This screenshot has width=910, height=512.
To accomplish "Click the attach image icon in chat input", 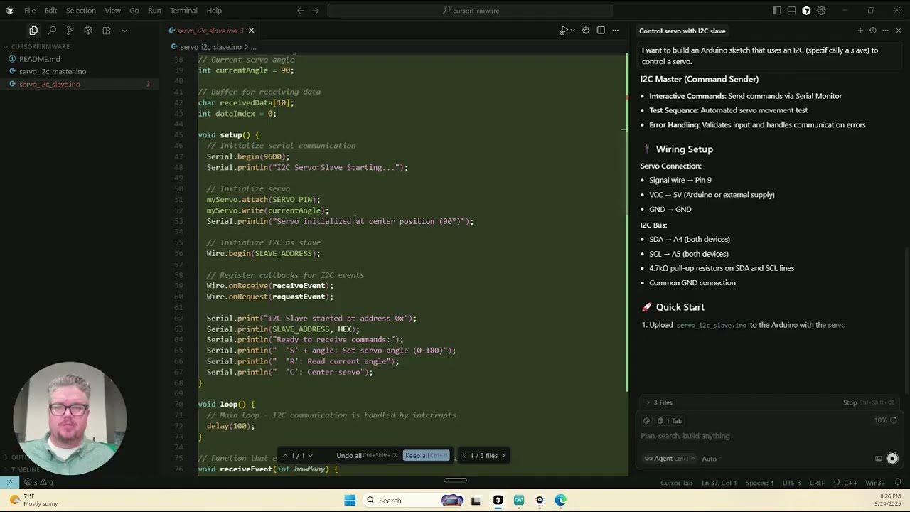I will click(x=879, y=459).
